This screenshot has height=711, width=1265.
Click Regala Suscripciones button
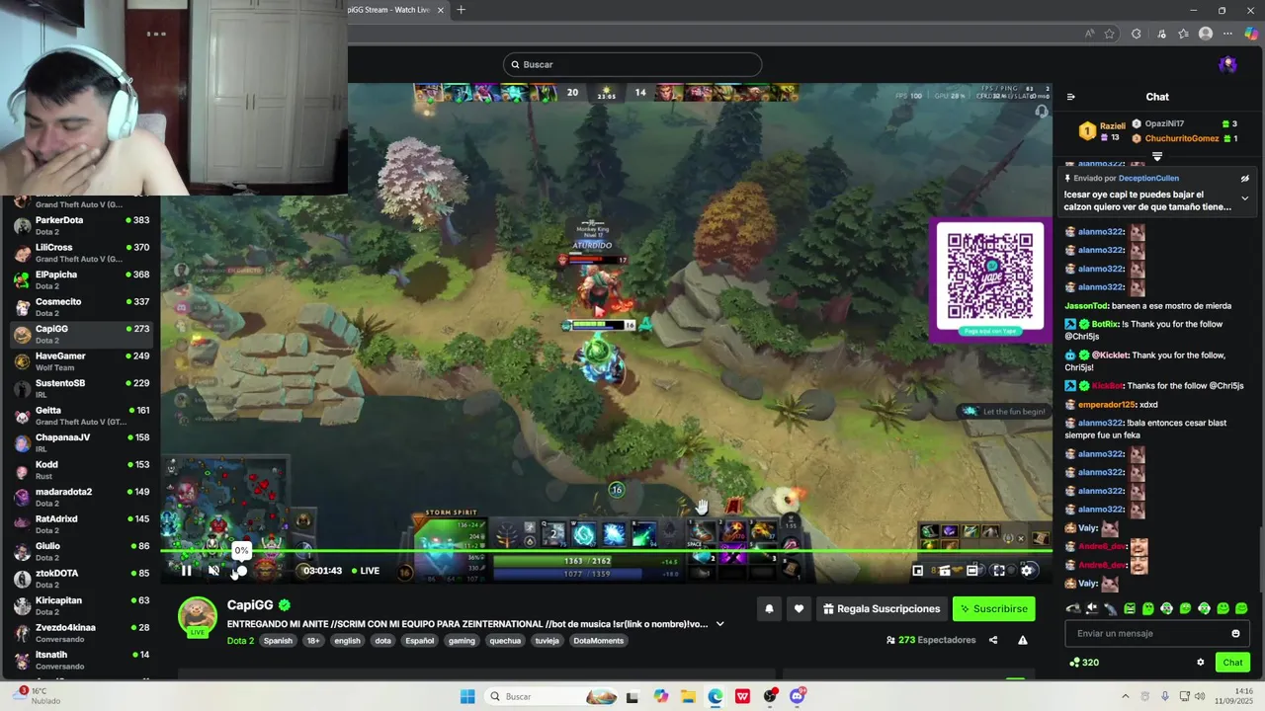(881, 609)
